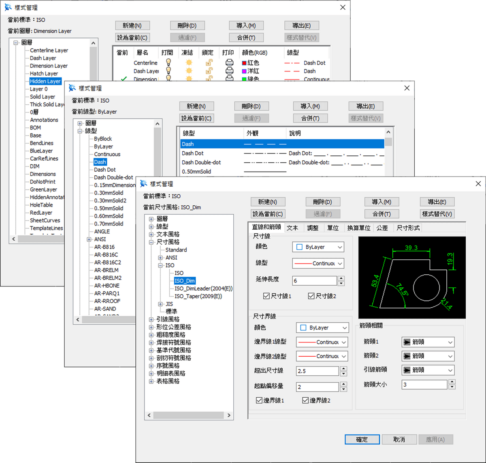Image resolution: width=486 pixels, height=463 pixels.
Task: Switch to the 文本 tab
Action: tap(293, 228)
